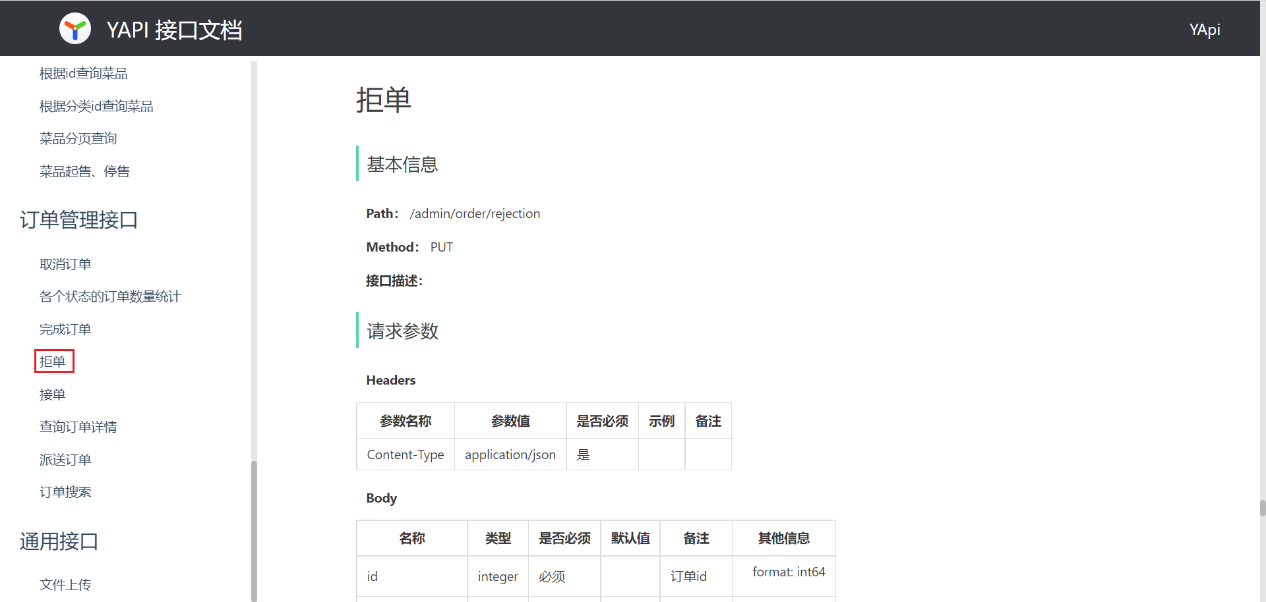Viewport: 1266px width, 602px height.
Task: Open 根据id查询菜品 in sidebar
Action: pos(83,73)
